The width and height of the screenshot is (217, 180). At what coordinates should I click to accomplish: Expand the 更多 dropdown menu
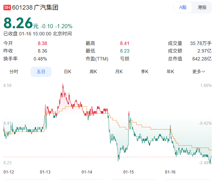point(199,71)
